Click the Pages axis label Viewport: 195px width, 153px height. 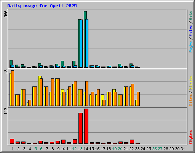(190, 47)
